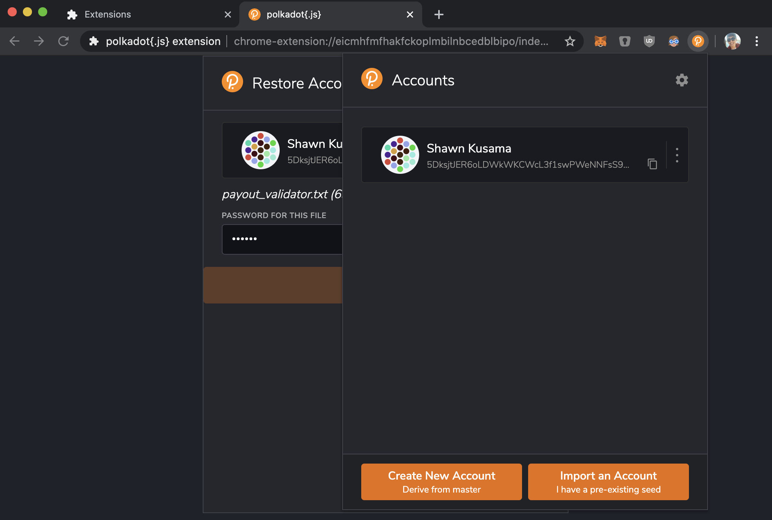The image size is (772, 520).
Task: Focus the password for this file field
Action: [282, 239]
